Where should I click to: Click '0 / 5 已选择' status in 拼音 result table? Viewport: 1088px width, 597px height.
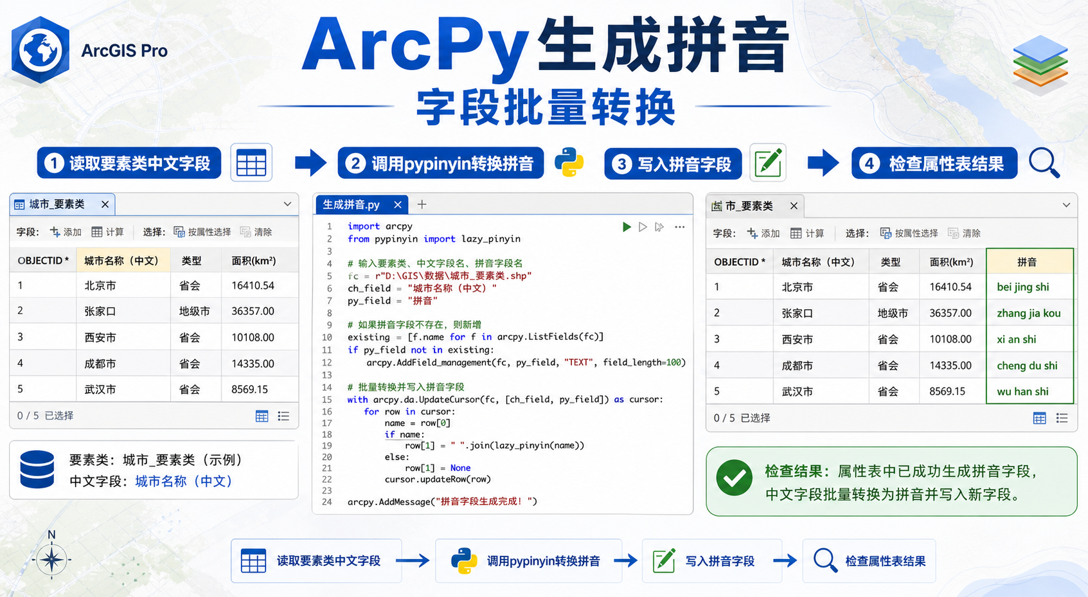742,418
